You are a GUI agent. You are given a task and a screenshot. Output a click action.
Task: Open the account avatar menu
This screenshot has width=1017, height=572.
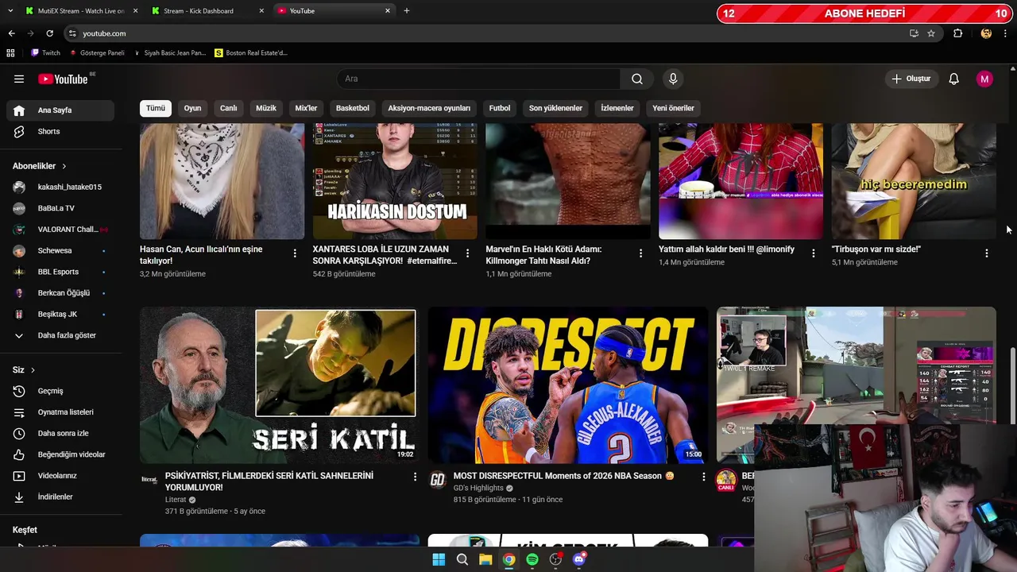[x=984, y=79]
